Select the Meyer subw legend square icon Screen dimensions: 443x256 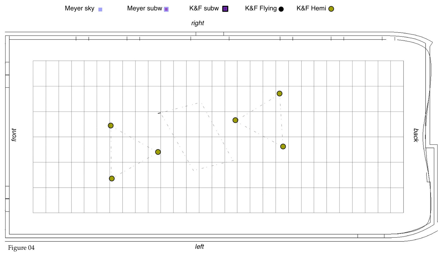(166, 9)
